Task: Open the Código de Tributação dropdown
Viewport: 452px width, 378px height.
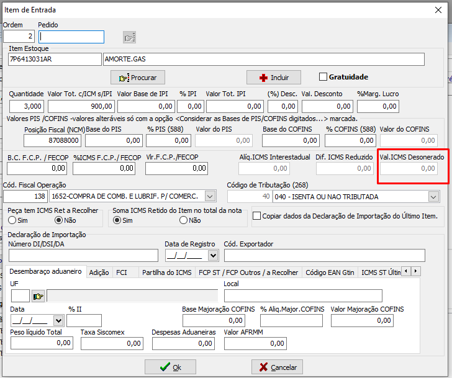Action: tap(433, 197)
